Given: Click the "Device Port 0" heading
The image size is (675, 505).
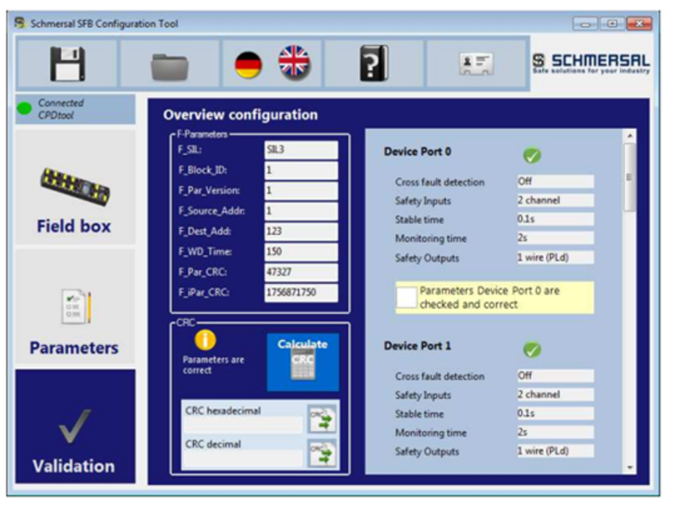Looking at the screenshot, I should coord(418,151).
